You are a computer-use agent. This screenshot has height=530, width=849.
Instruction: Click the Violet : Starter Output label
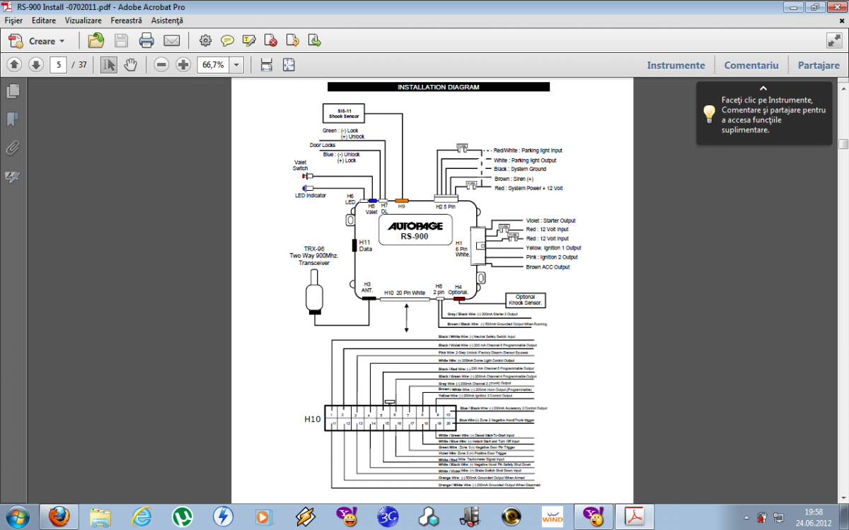(x=551, y=220)
